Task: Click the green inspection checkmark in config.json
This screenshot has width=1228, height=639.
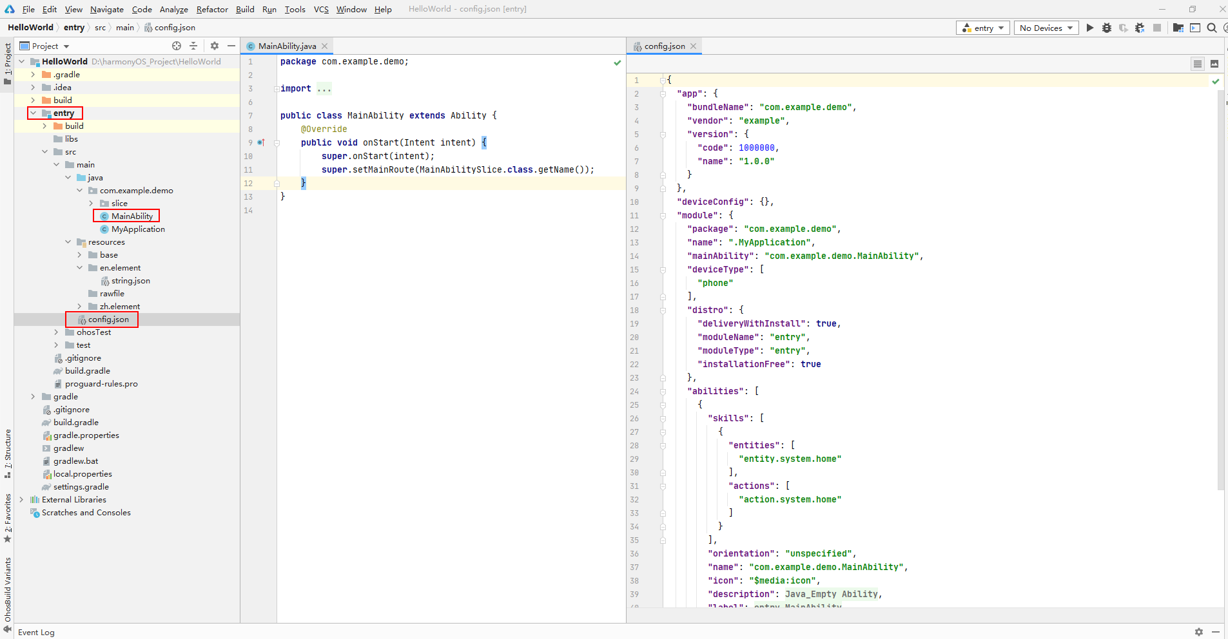Action: (1216, 81)
